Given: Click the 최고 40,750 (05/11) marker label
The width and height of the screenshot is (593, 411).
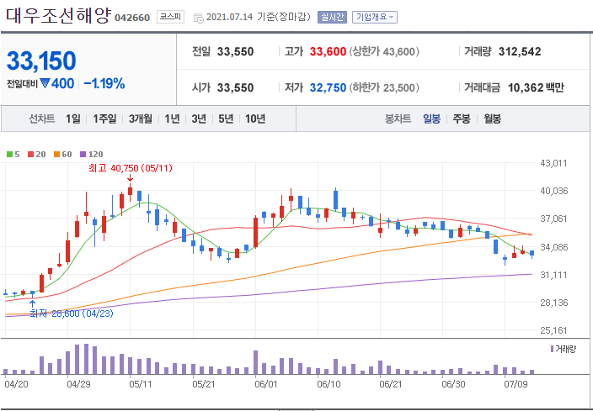Looking at the screenshot, I should (131, 168).
